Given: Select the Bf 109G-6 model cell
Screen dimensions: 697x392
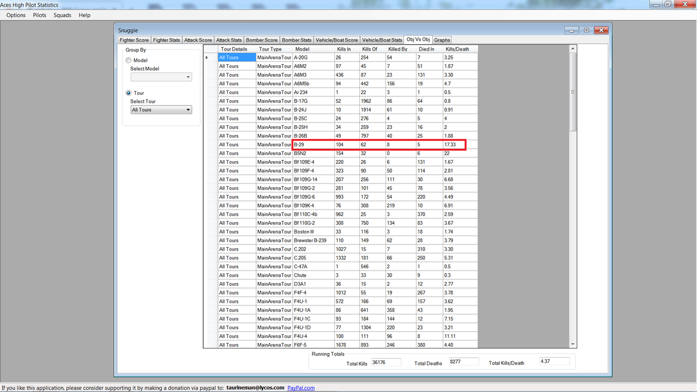Looking at the screenshot, I should click(x=313, y=197).
